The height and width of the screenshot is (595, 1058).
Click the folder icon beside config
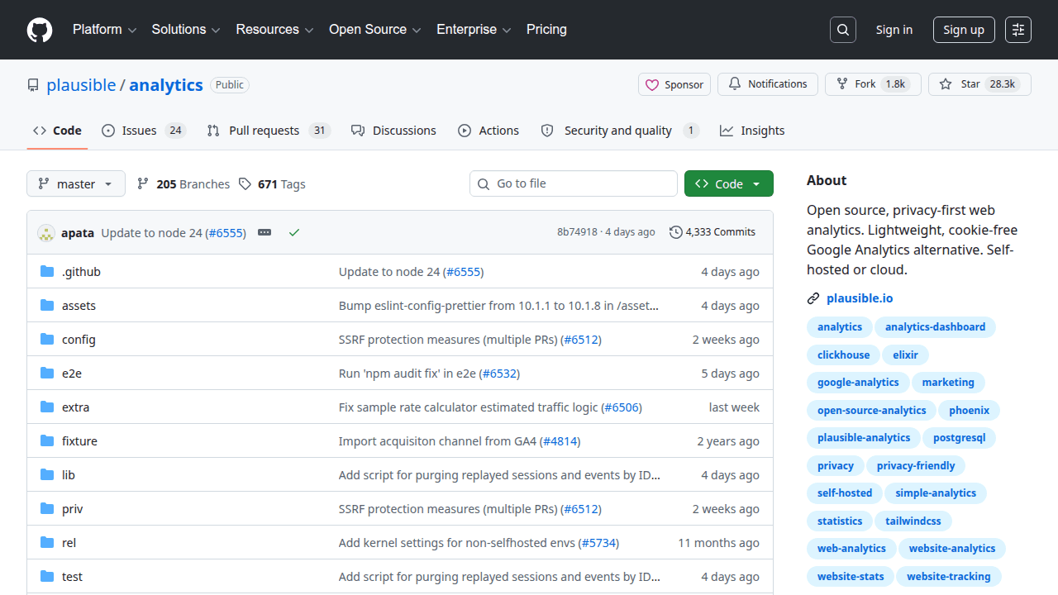[47, 340]
